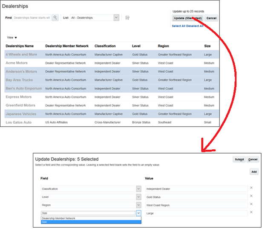Open the Express Motors dealership
This screenshot has width=265, height=232.
19,97
